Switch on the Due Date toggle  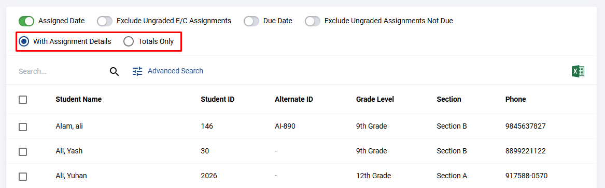tap(251, 21)
